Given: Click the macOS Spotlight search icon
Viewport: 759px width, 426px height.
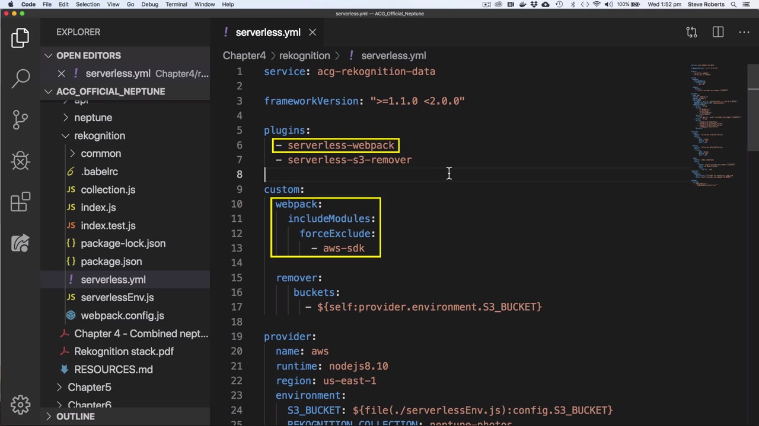Looking at the screenshot, I should [734, 4].
